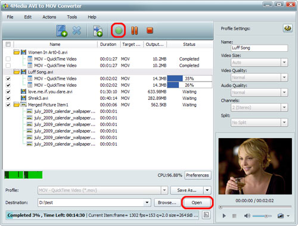Click the Preferences button

197,175
